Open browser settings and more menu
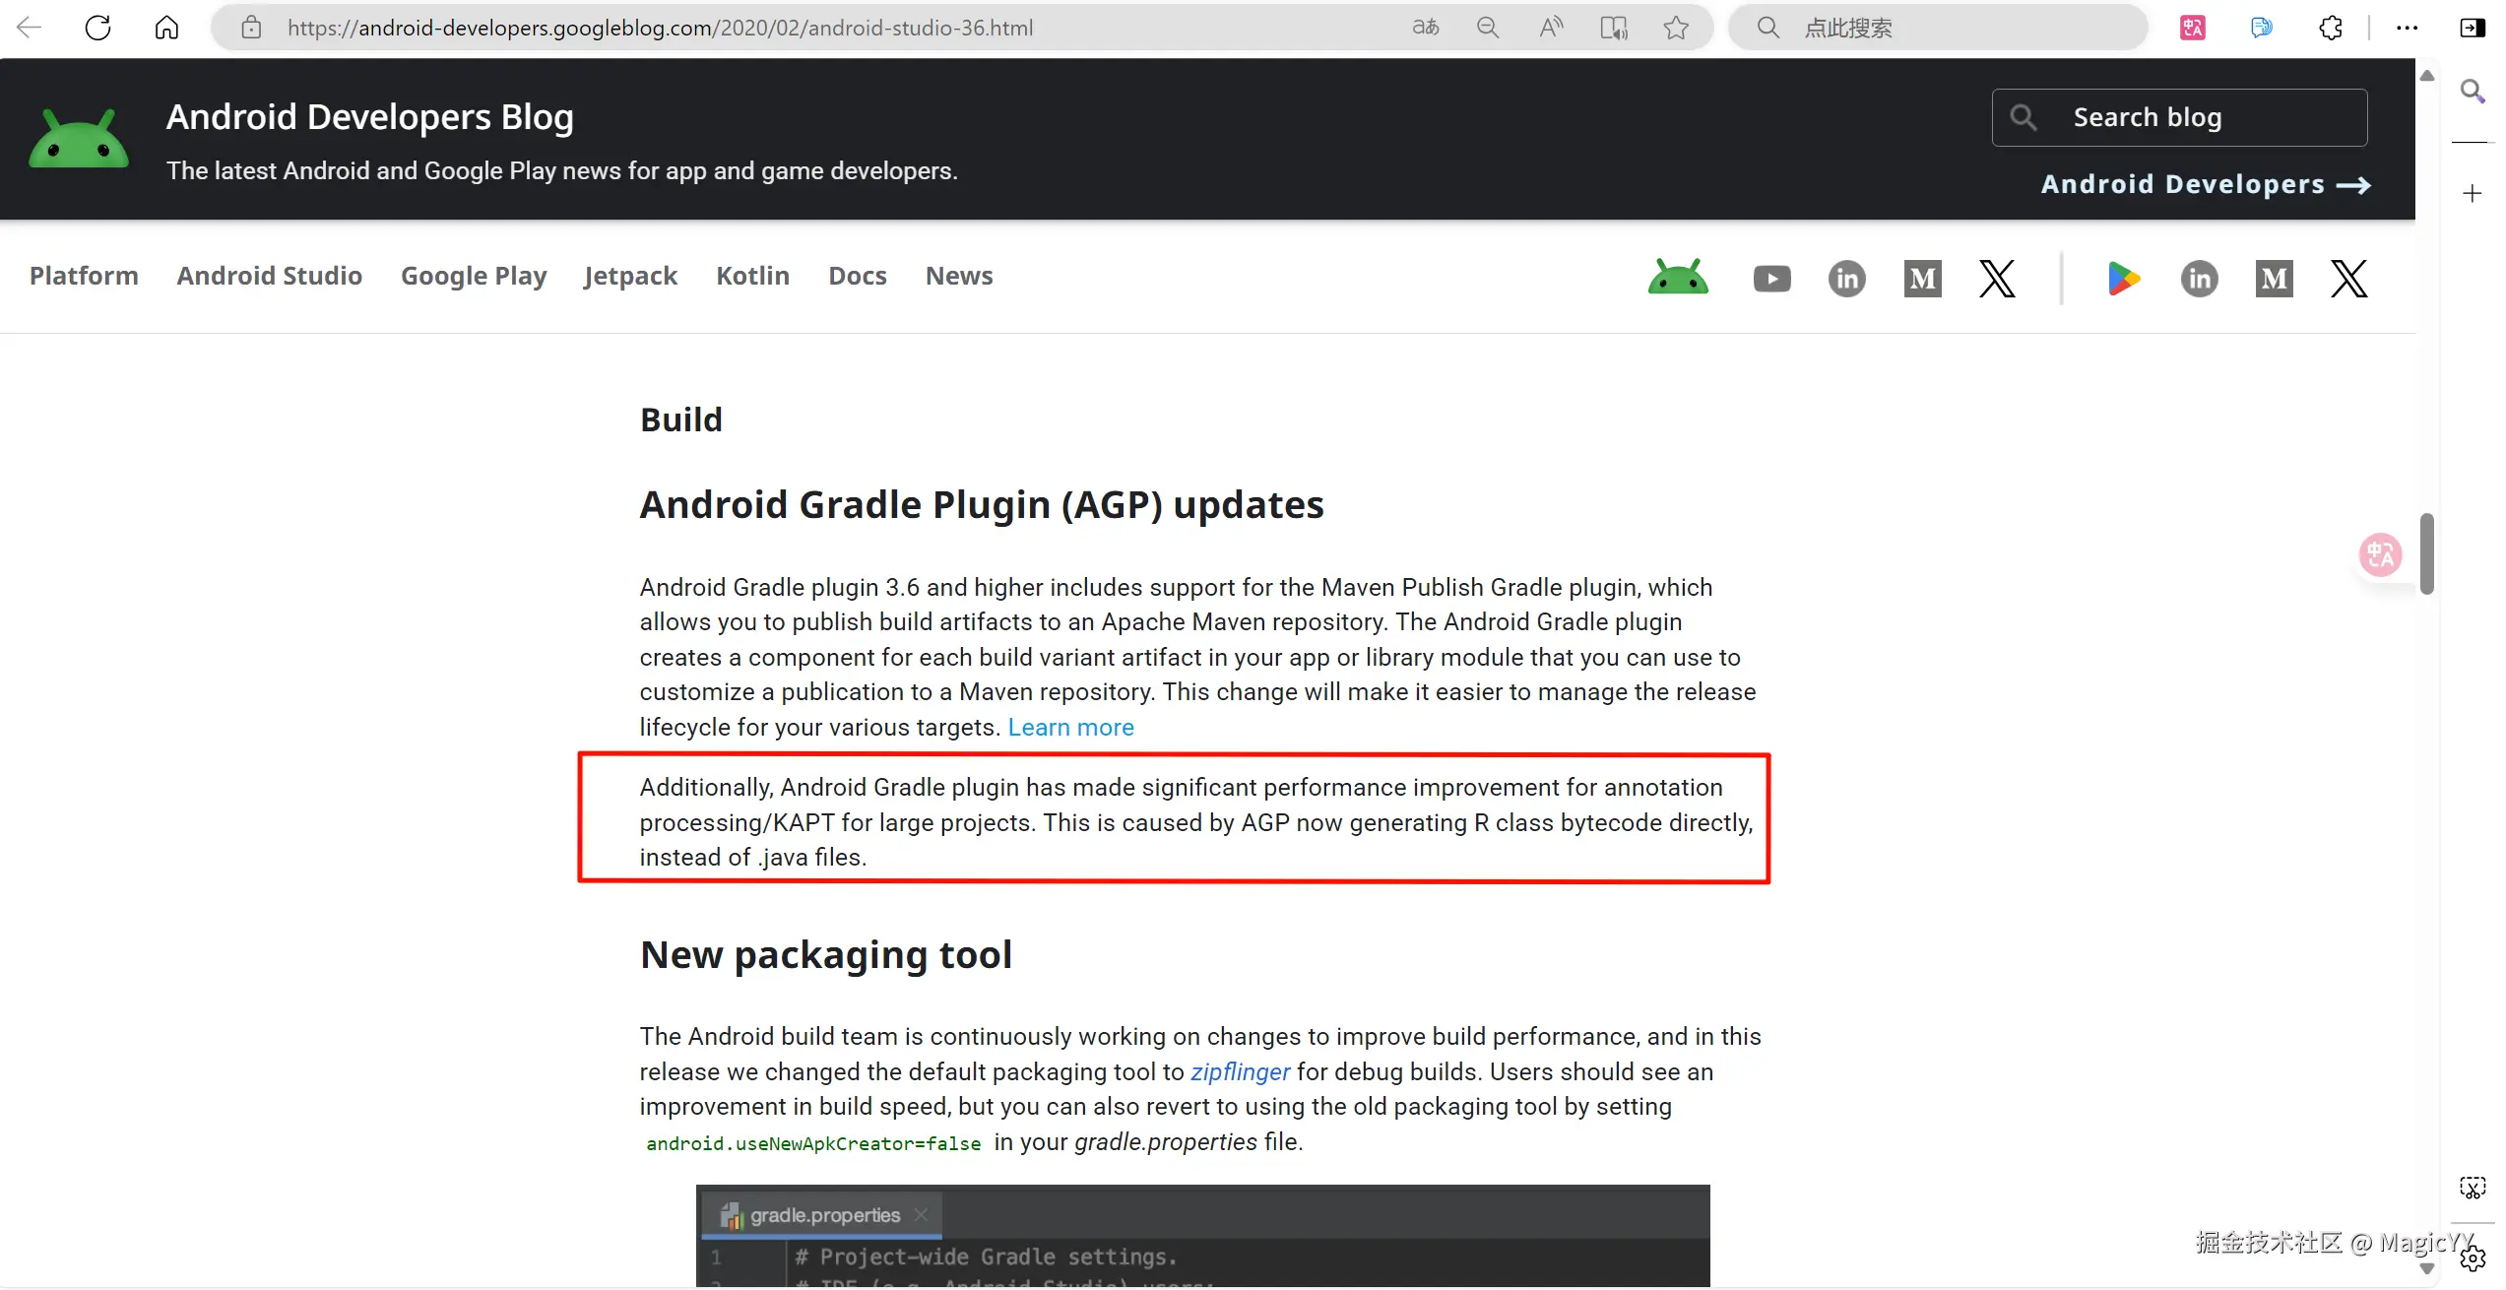Image resolution: width=2506 pixels, height=1290 pixels. (x=2407, y=28)
